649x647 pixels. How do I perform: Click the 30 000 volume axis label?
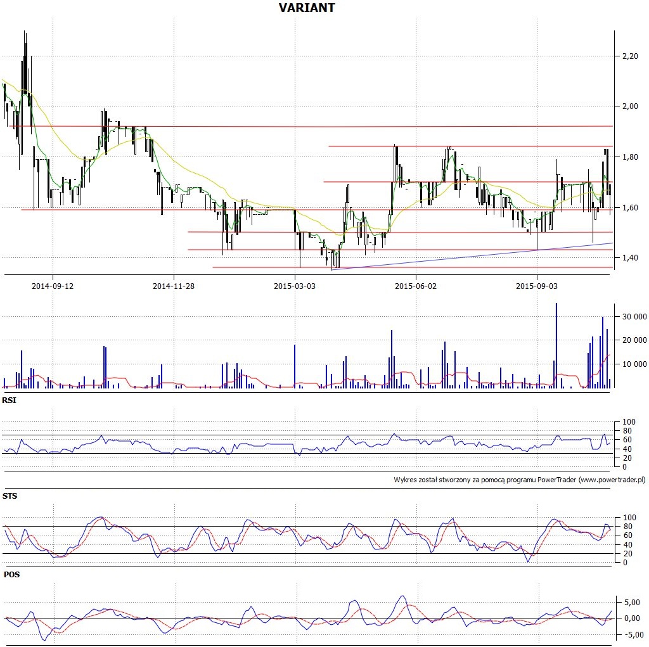(x=634, y=317)
